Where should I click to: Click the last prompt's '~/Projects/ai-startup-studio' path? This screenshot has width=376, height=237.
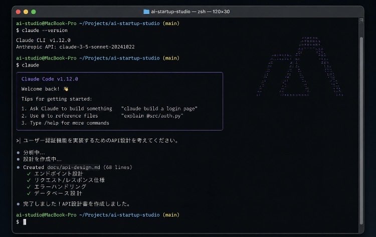click(x=119, y=215)
